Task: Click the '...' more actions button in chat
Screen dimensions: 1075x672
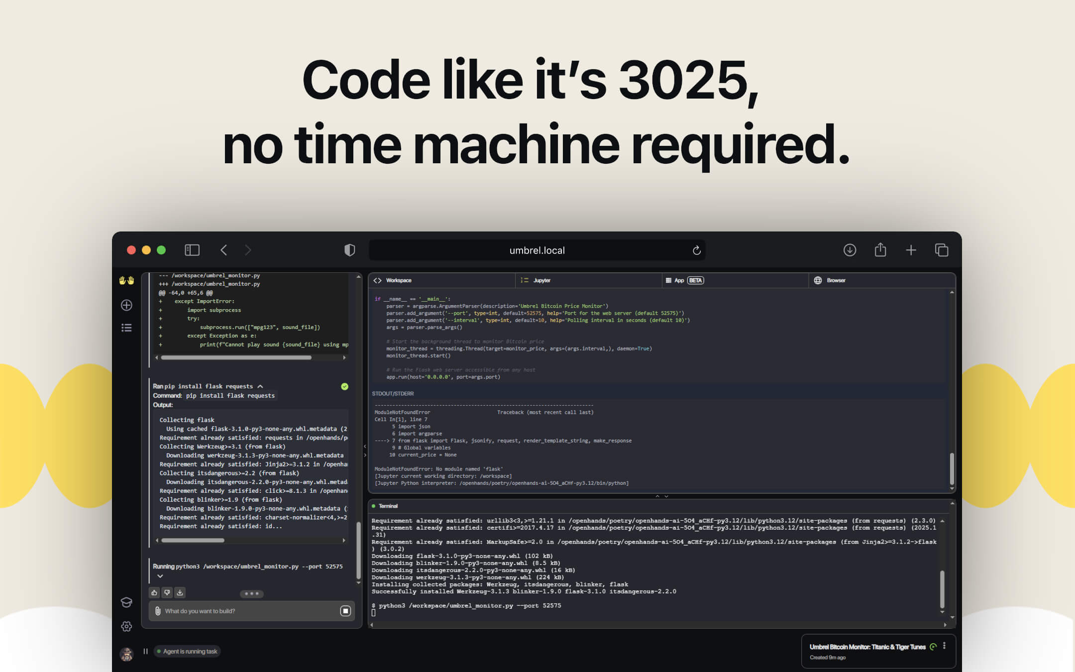Action: [x=252, y=593]
